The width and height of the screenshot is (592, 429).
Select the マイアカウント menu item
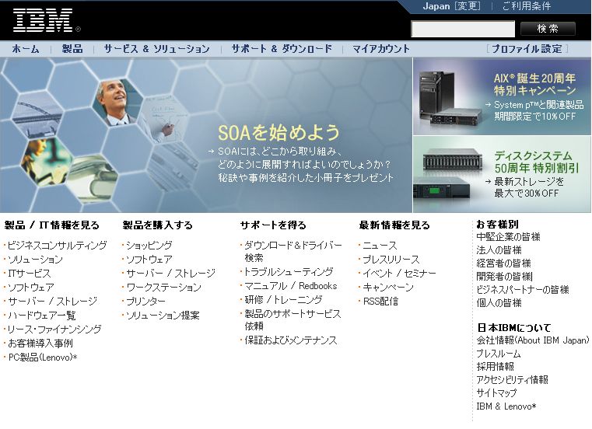pos(381,49)
